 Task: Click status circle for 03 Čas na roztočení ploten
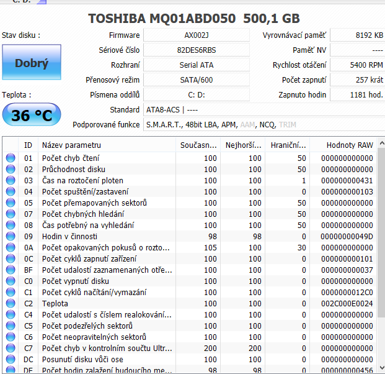pyautogui.click(x=11, y=180)
